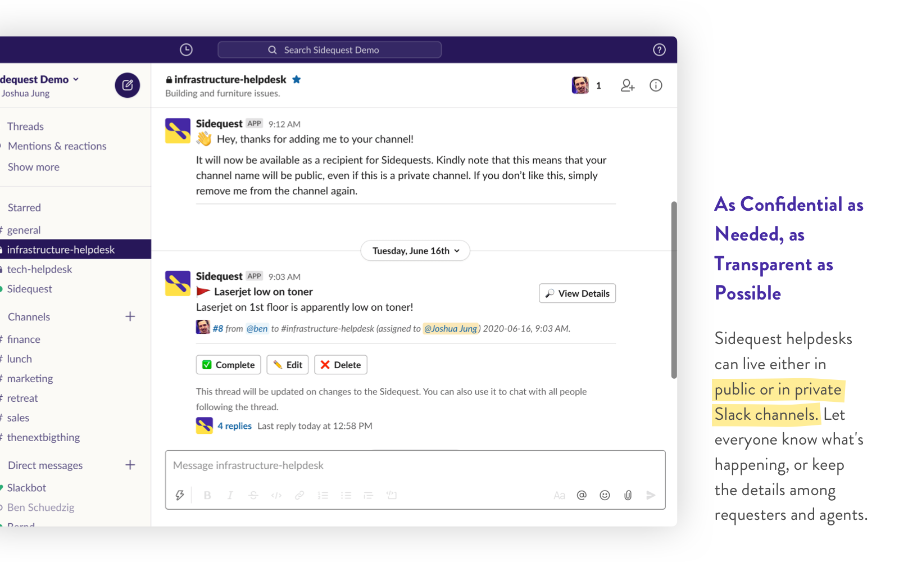Toggle bold formatting in the message composer
This screenshot has height=562, width=899.
207,495
